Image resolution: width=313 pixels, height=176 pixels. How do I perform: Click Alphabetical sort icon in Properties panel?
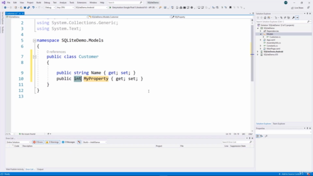click(x=262, y=136)
